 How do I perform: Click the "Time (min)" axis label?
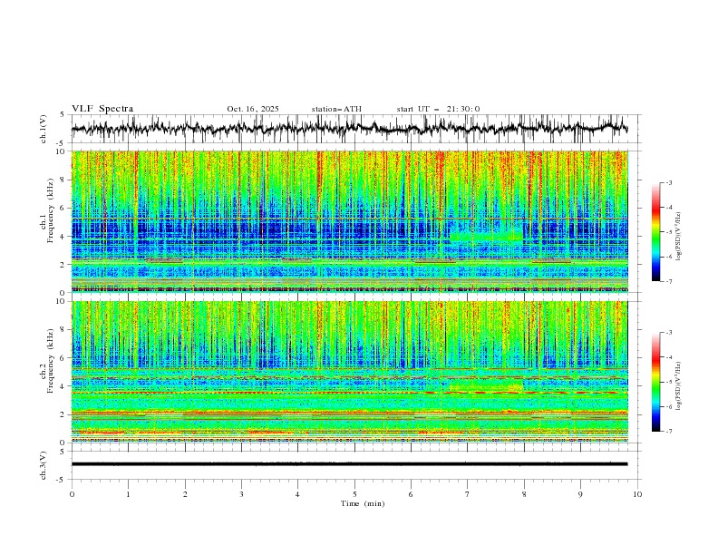pos(363,503)
